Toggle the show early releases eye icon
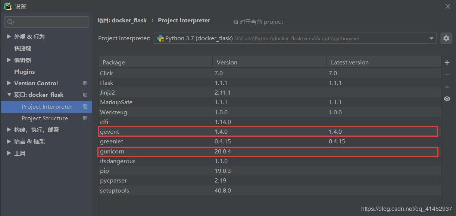The height and width of the screenshot is (216, 456). [x=447, y=99]
